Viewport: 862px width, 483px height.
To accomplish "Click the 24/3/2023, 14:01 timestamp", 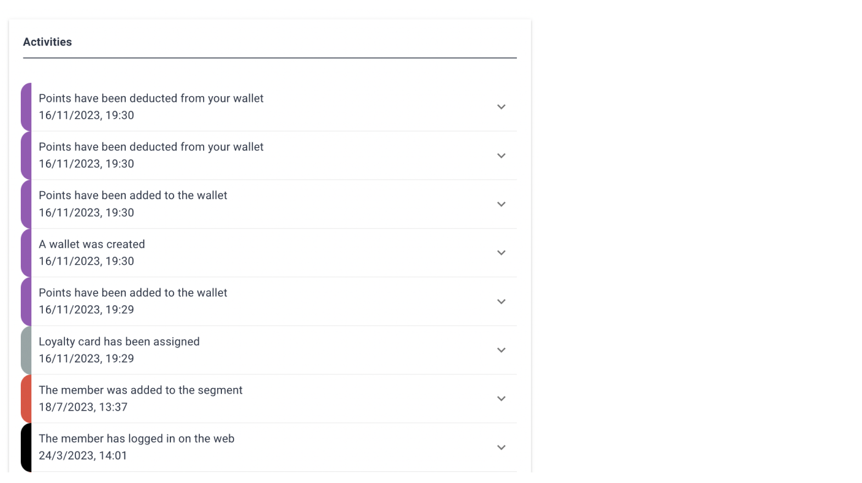I will pos(83,455).
